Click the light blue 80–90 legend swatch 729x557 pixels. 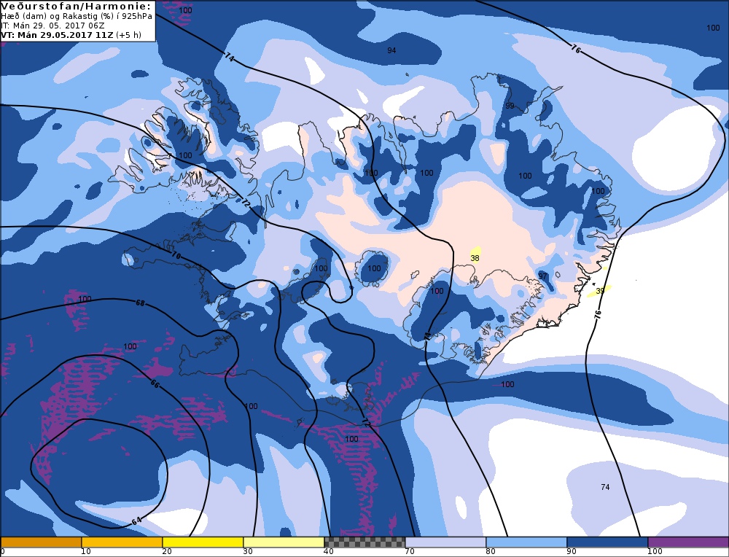pyautogui.click(x=526, y=542)
